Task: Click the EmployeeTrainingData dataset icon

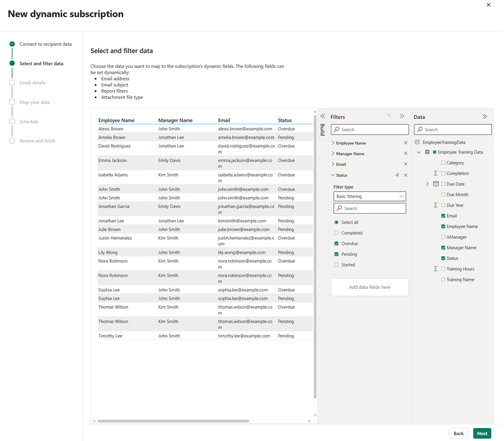Action: pyautogui.click(x=417, y=142)
